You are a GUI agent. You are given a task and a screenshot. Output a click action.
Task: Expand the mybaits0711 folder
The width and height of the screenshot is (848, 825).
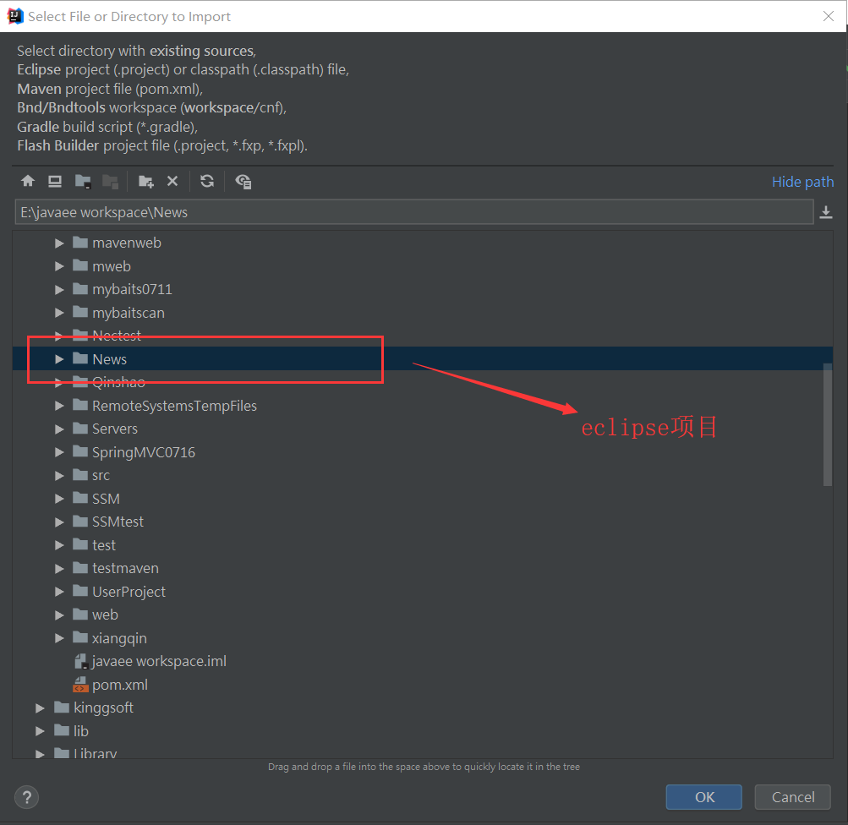click(59, 290)
